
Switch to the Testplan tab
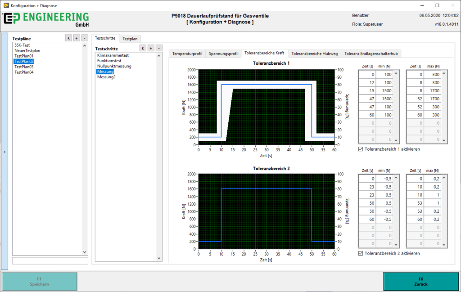pyautogui.click(x=130, y=39)
